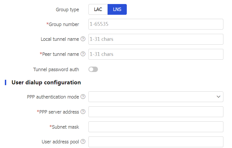Viewport: 232px width, 148px height.
Task: Click help icon beside Local tunnel name
Action: [83, 39]
